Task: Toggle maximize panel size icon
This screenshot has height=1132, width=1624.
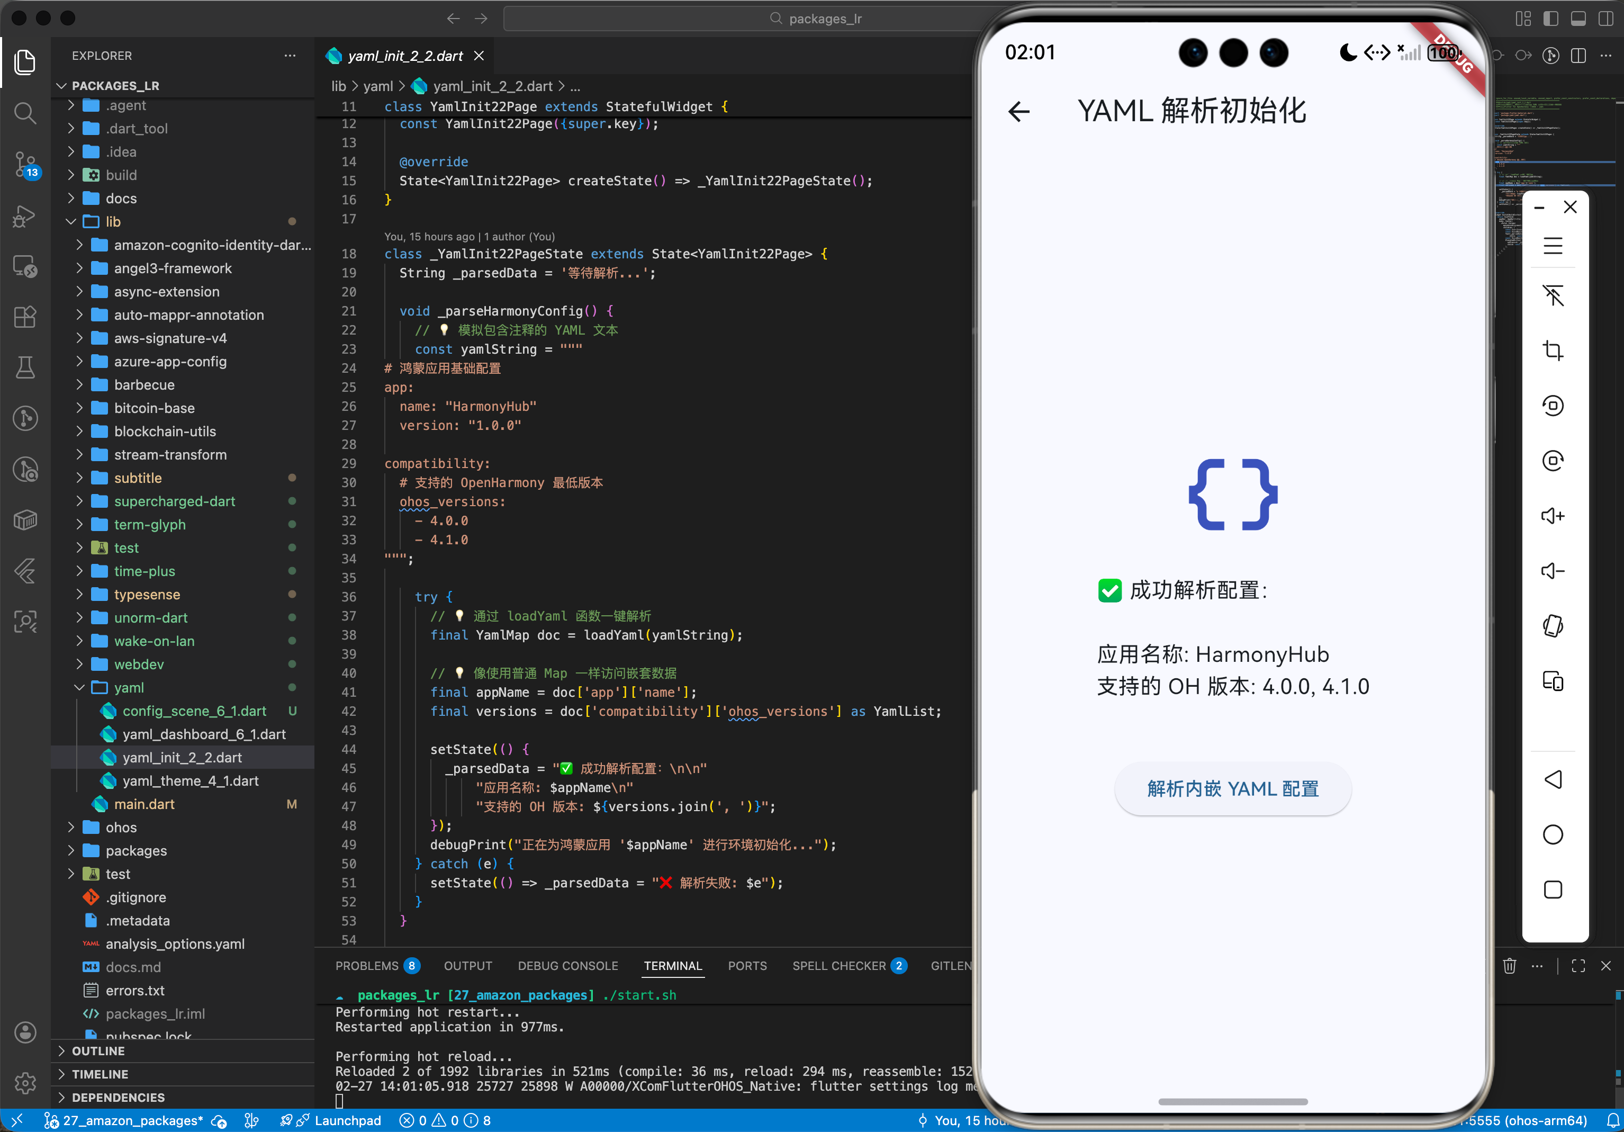Action: pos(1578,966)
